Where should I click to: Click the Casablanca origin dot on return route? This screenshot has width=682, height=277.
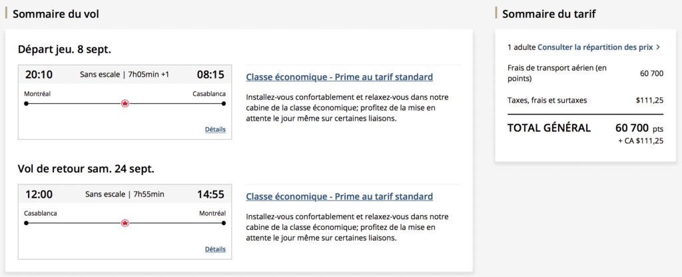[x=26, y=223]
